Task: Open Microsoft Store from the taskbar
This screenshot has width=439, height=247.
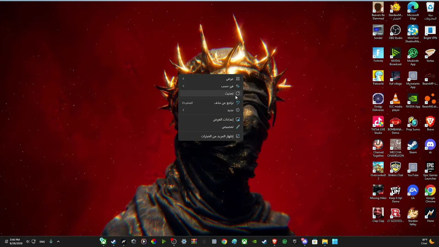Action: tap(315, 242)
